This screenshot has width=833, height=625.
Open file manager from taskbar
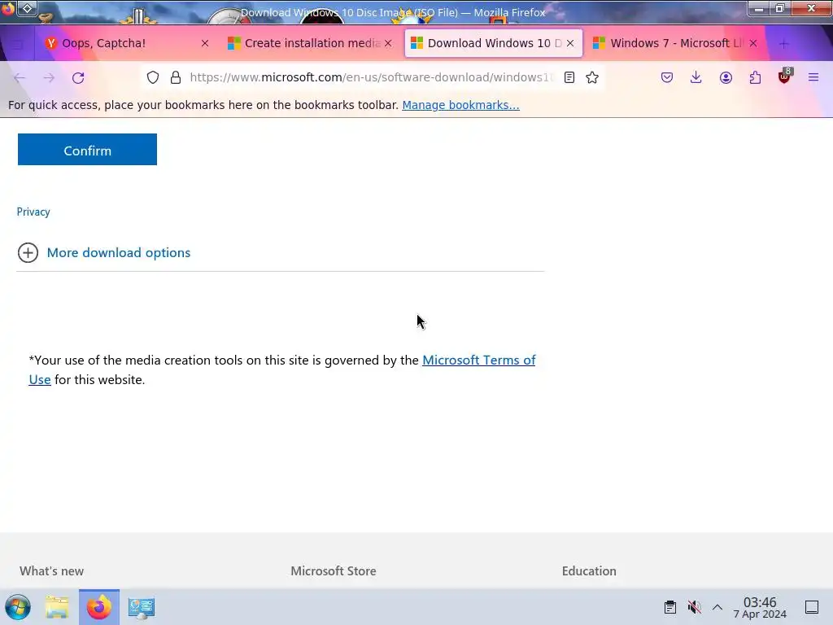(x=57, y=607)
